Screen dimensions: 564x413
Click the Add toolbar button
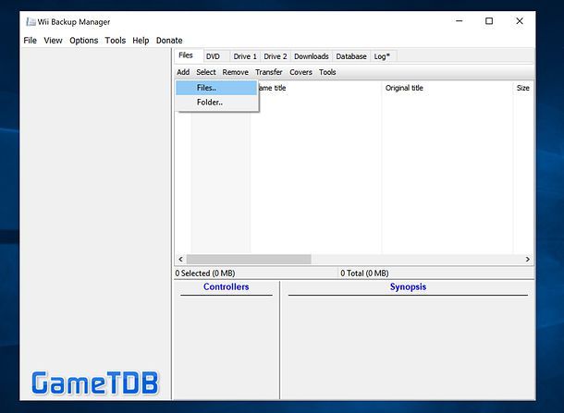point(183,72)
